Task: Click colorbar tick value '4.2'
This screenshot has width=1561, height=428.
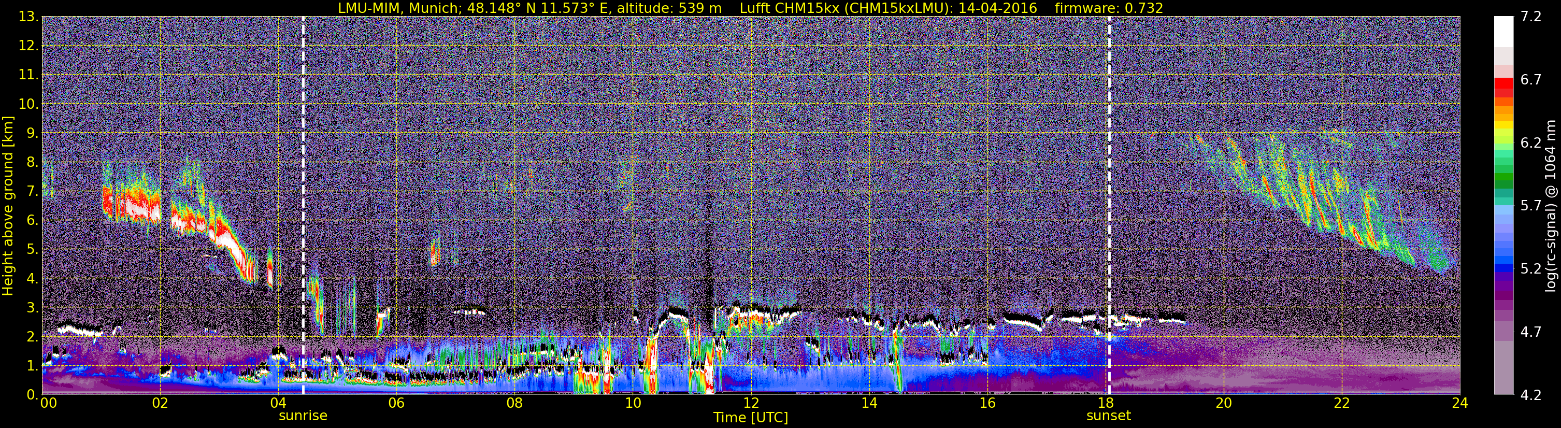Action: click(x=1531, y=395)
